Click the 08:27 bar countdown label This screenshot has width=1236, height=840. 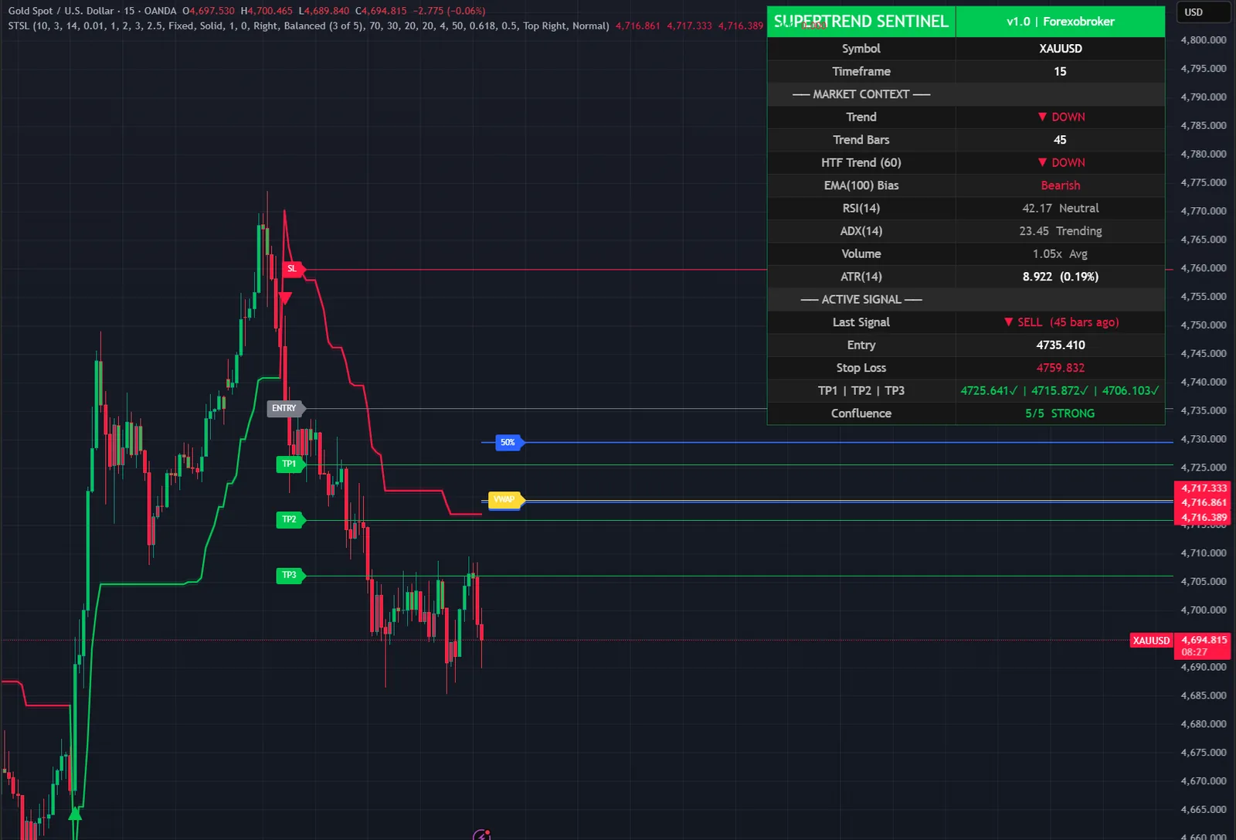(1194, 652)
